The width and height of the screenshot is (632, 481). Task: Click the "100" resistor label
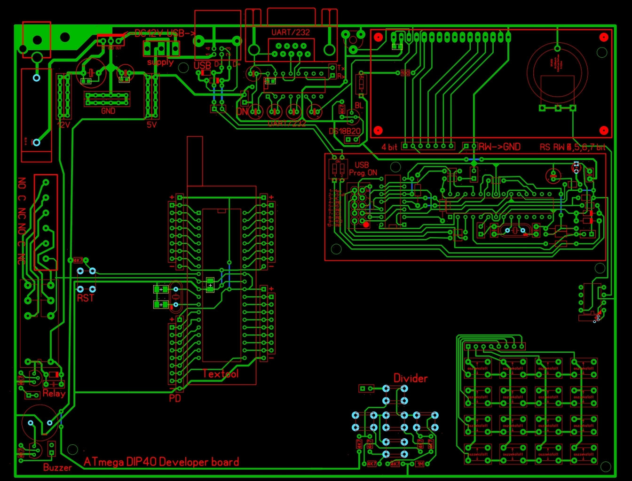tap(405, 73)
